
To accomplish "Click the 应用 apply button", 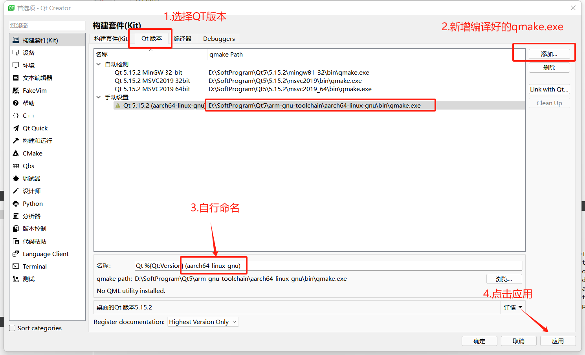I will pos(558,341).
